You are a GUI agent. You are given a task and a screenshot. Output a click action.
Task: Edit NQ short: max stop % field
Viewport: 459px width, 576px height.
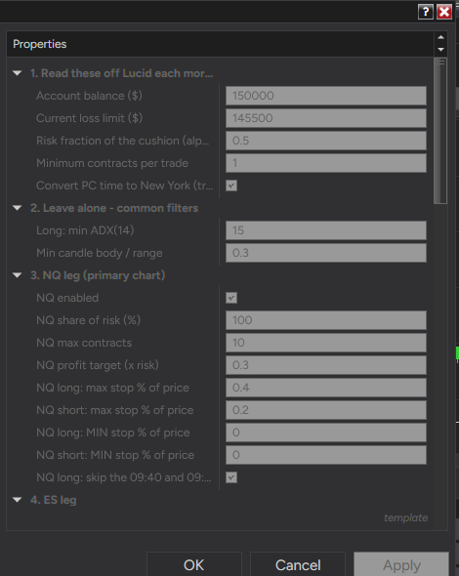[326, 410]
